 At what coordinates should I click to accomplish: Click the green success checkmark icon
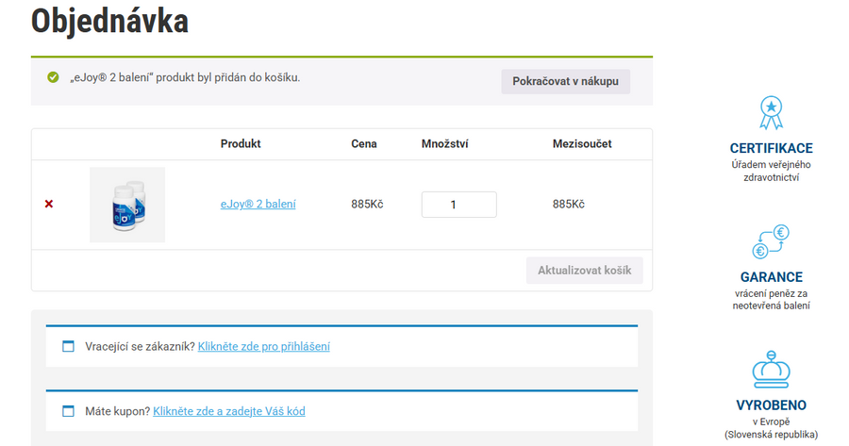pos(53,76)
